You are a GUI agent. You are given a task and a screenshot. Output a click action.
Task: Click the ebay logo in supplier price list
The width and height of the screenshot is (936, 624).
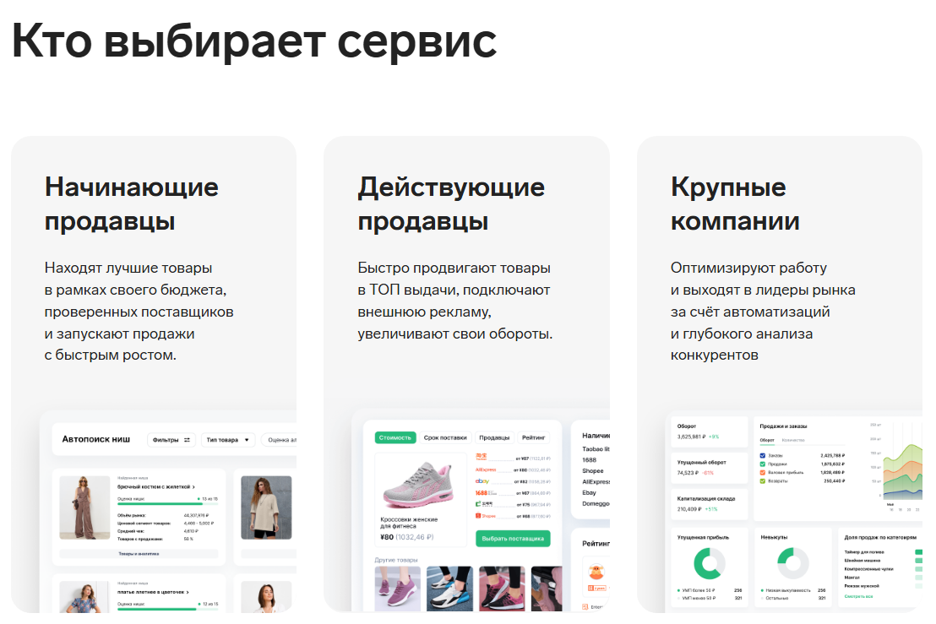[x=482, y=480]
